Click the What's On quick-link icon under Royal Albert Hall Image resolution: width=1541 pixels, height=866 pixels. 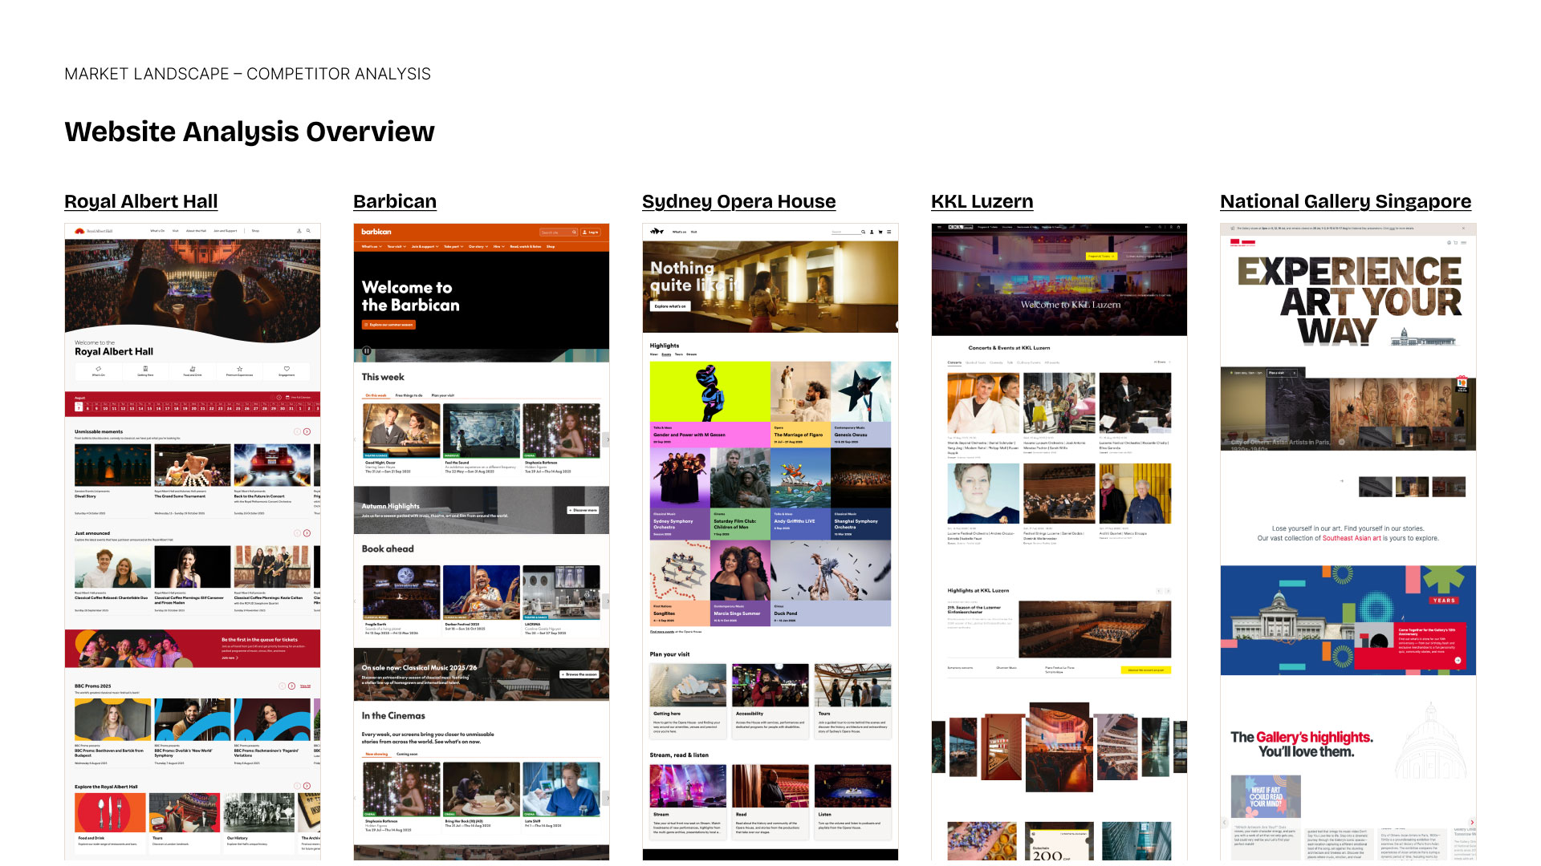coord(99,369)
